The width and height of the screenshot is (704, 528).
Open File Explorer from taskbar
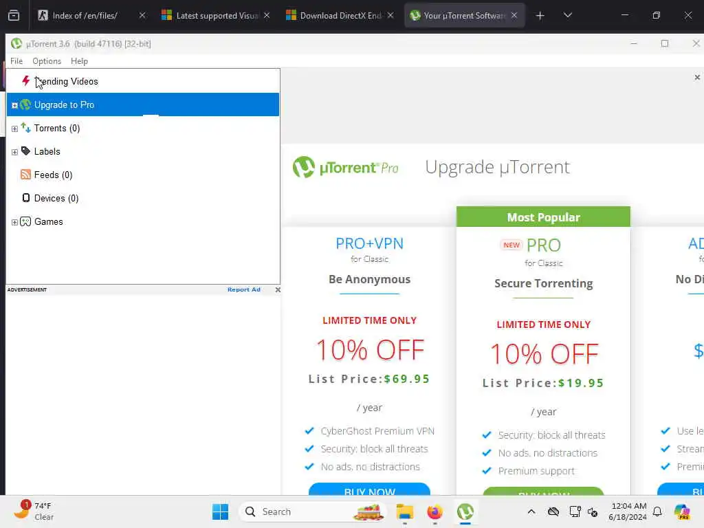pos(404,511)
